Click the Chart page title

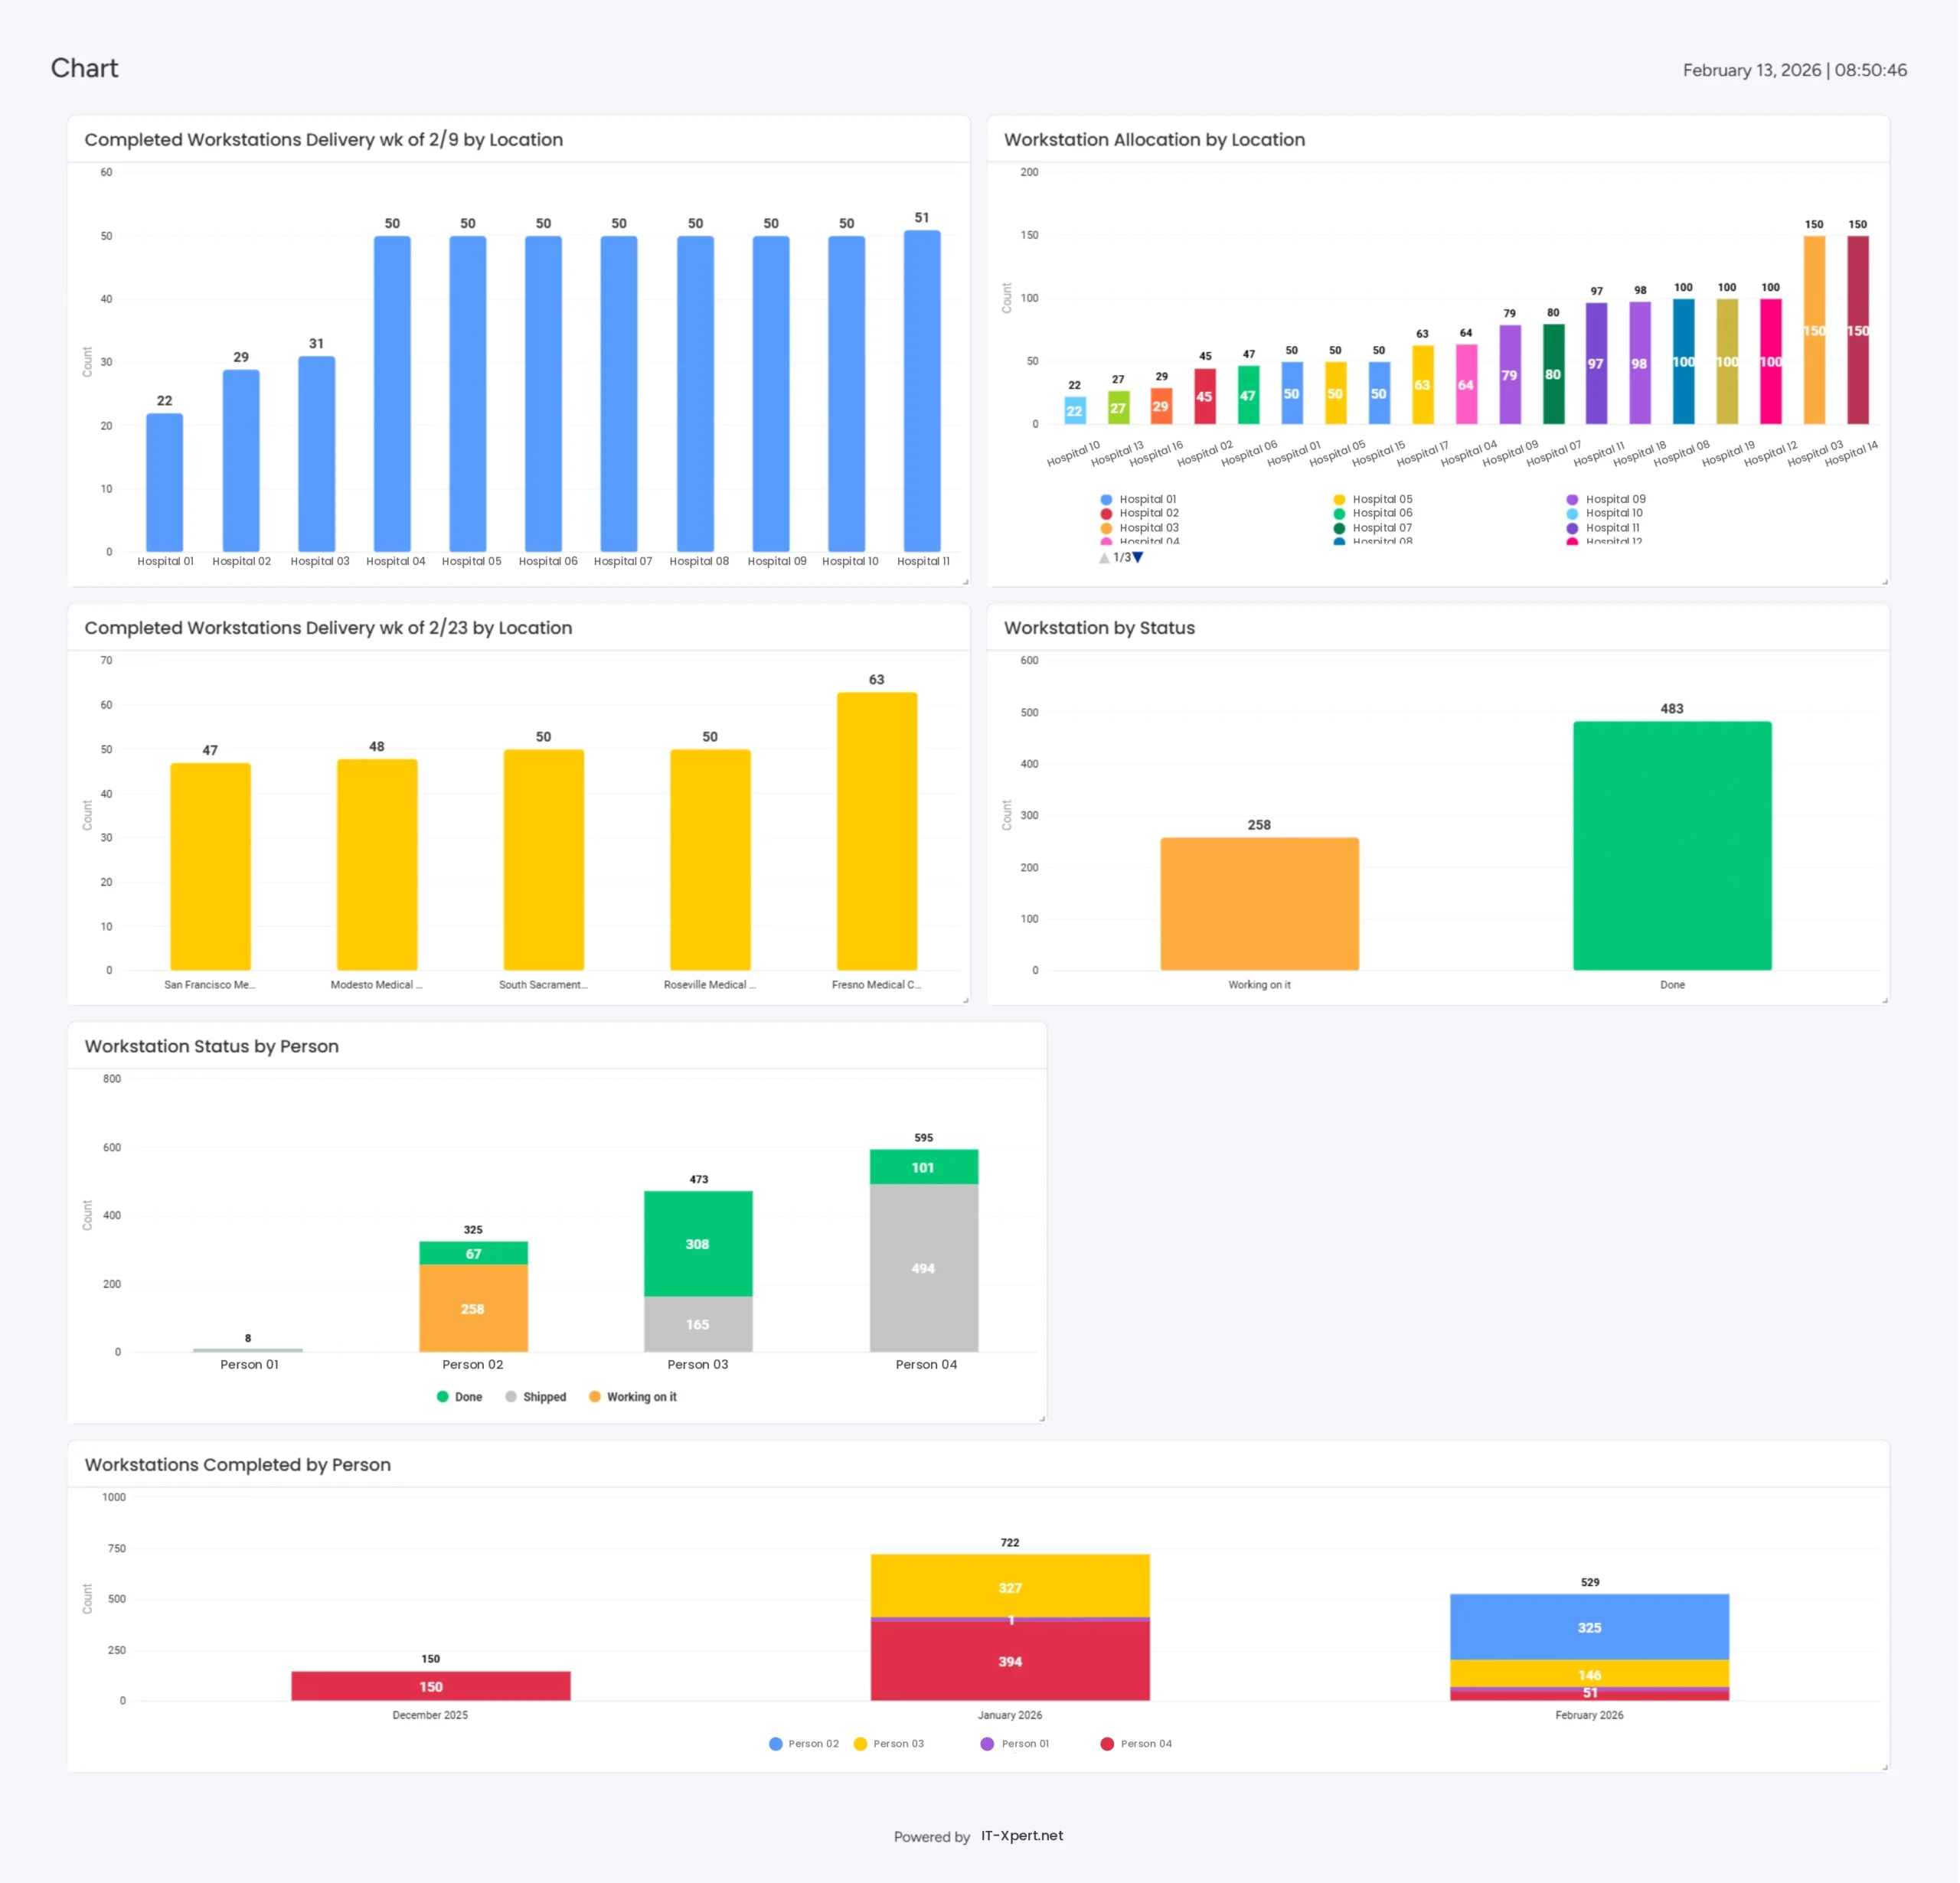tap(85, 68)
